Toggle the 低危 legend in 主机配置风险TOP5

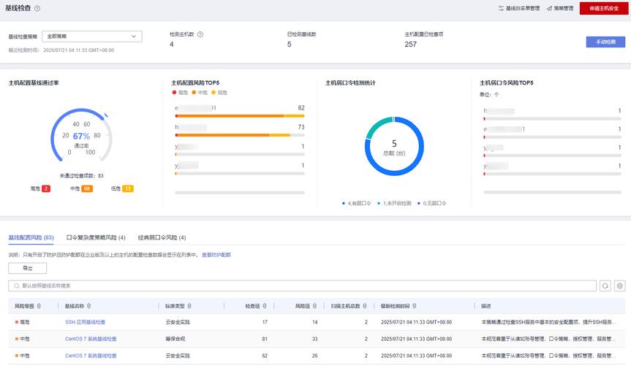coord(219,93)
